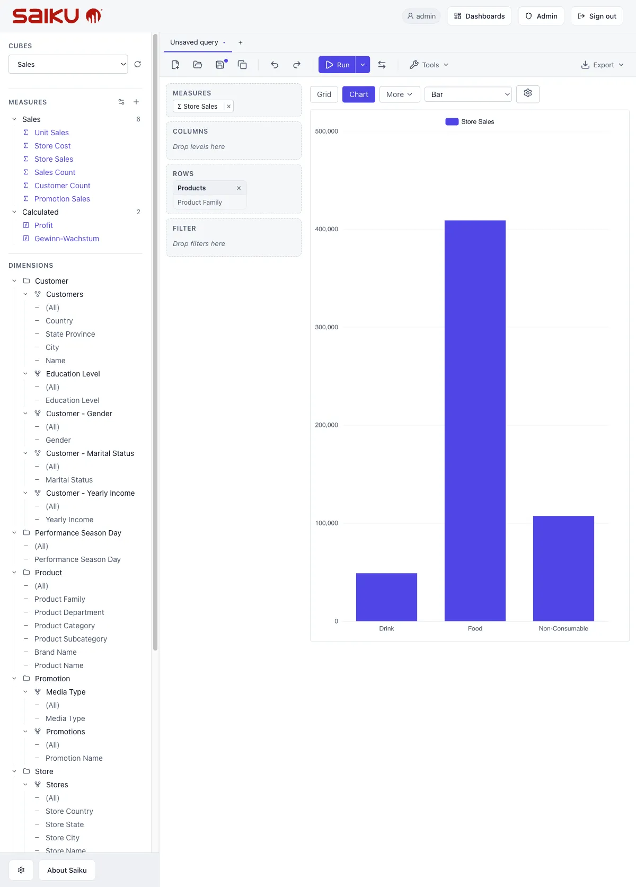Remove Products from rows
The height and width of the screenshot is (887, 636).
pyautogui.click(x=238, y=188)
